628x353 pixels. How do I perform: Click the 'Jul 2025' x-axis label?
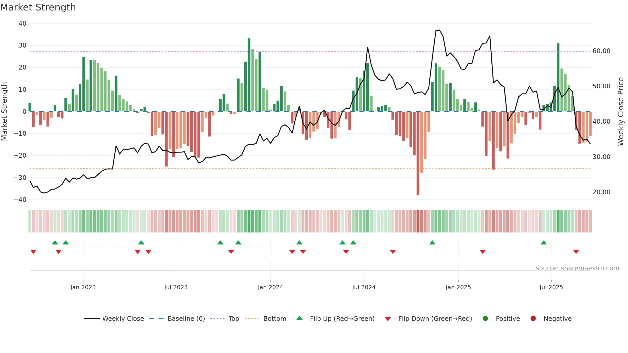tap(551, 287)
